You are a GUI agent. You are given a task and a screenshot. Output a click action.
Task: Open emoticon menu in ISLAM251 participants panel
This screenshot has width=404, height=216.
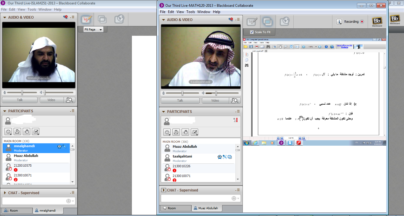(8, 131)
